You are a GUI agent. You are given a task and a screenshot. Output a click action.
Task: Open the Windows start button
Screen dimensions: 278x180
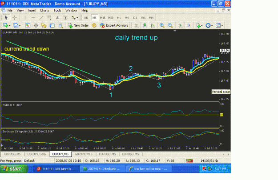tap(14, 169)
